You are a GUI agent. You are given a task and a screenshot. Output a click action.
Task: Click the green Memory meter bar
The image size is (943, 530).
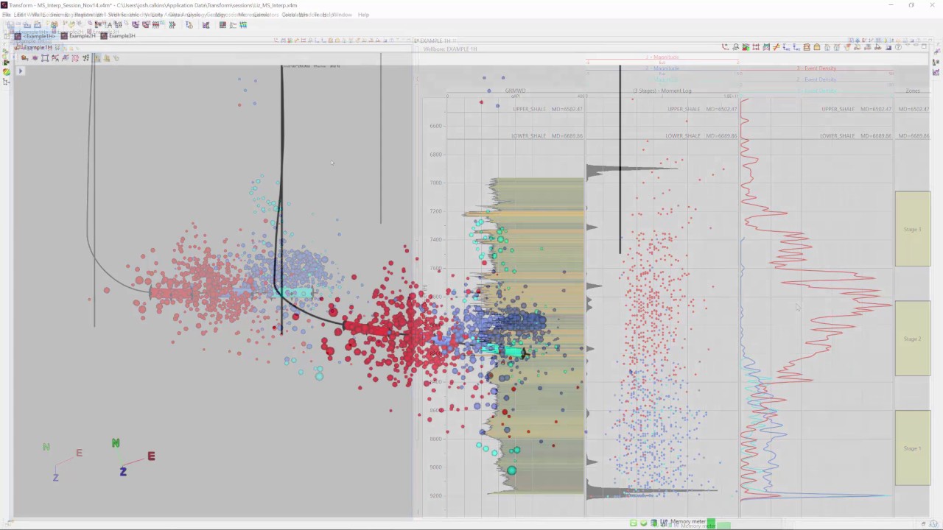click(711, 523)
